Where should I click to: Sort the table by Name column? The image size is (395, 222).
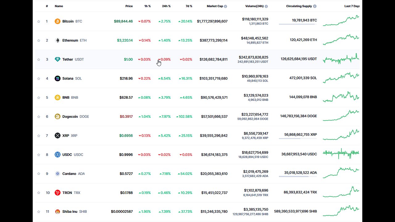tap(59, 6)
